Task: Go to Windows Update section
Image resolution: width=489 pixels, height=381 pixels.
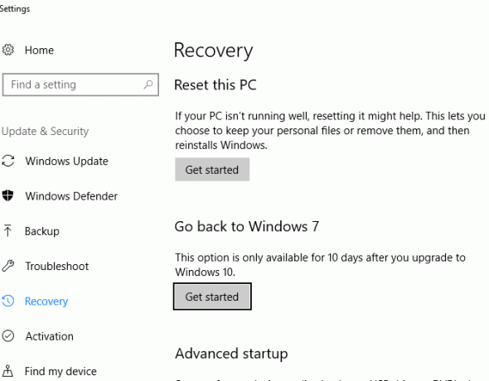Action: pos(67,161)
